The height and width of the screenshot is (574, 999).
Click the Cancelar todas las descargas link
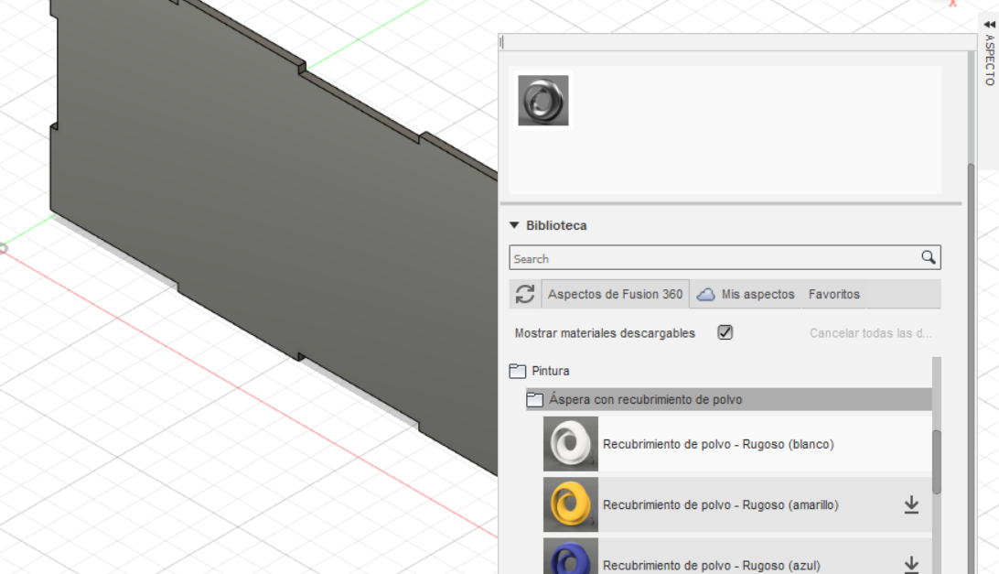click(869, 332)
